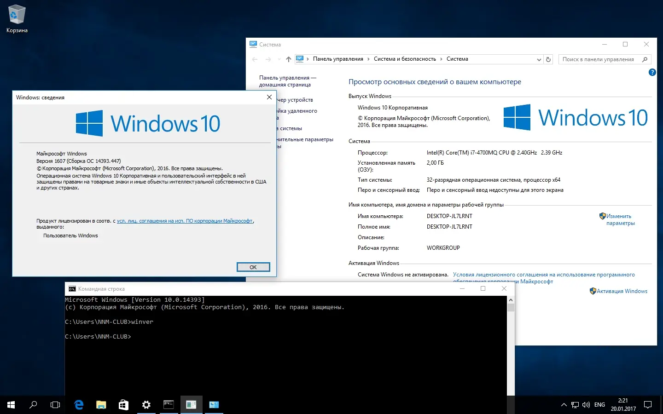Click the Windows Start button
The image size is (663, 414).
pyautogui.click(x=11, y=405)
